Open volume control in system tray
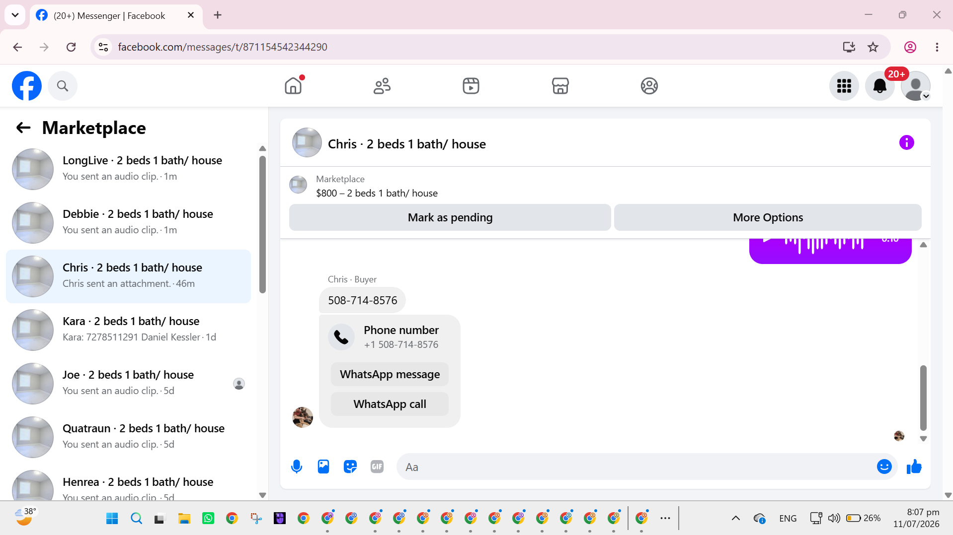Viewport: 953px width, 535px height. point(834,519)
